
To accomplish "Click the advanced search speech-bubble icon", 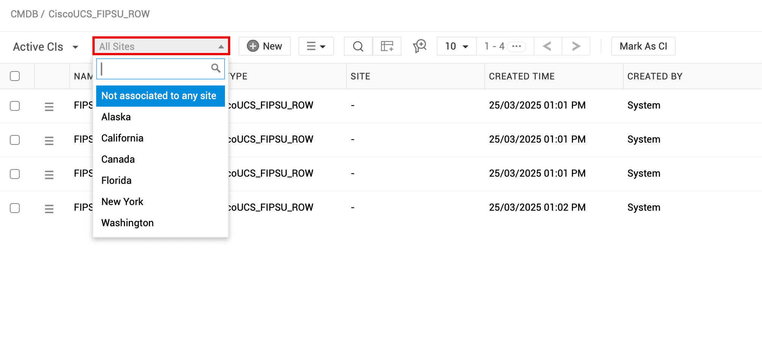I will pos(420,47).
